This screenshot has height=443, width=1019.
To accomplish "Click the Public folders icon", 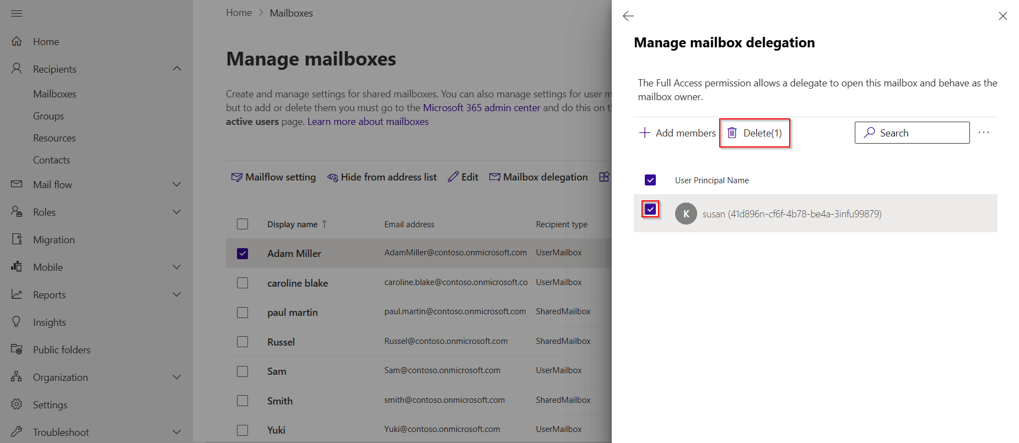I will tap(17, 349).
